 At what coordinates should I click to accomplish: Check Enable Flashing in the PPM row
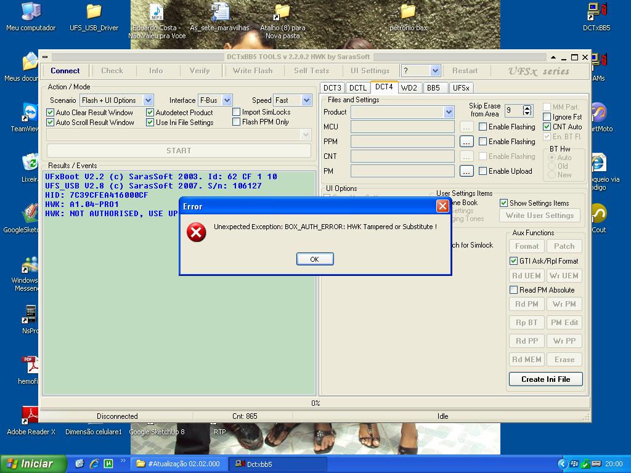pos(483,142)
